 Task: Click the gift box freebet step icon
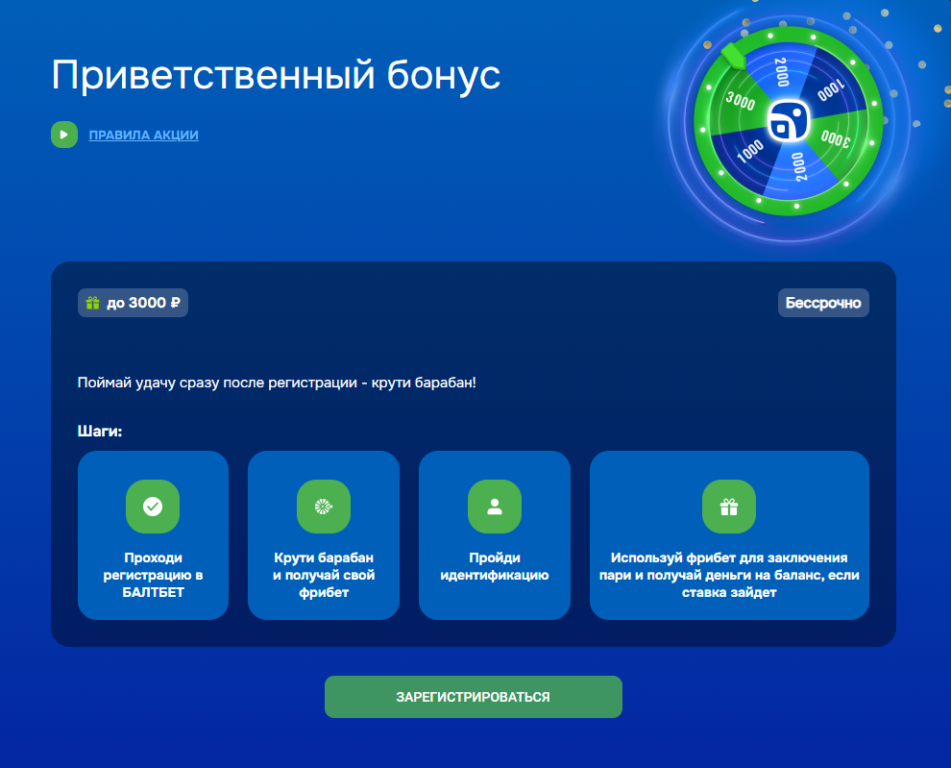coord(729,507)
